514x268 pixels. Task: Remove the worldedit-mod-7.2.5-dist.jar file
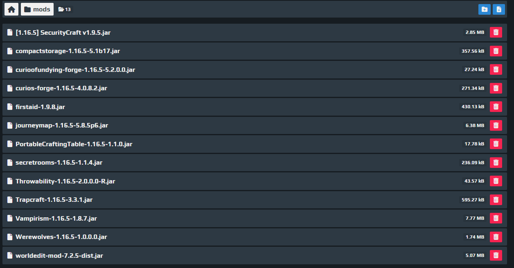tap(496, 255)
